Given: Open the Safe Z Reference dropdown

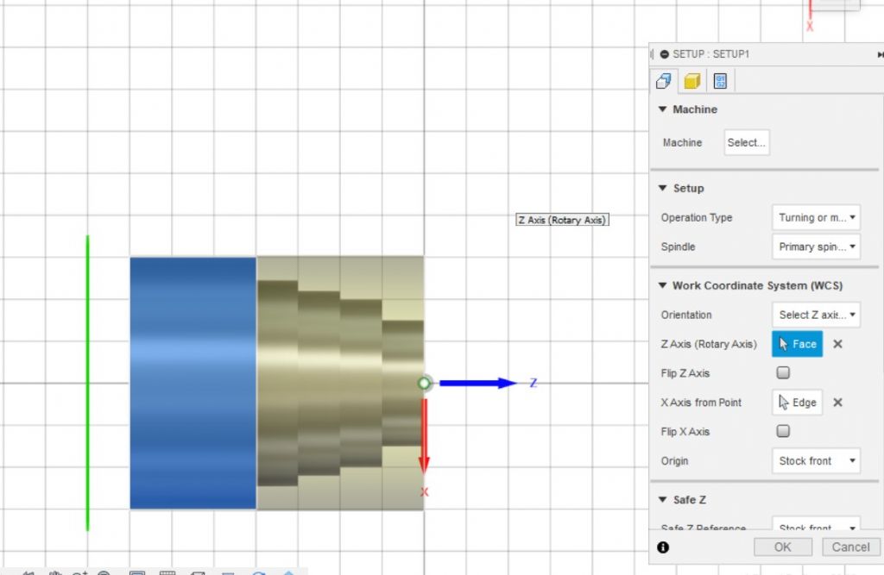Looking at the screenshot, I should [816, 524].
